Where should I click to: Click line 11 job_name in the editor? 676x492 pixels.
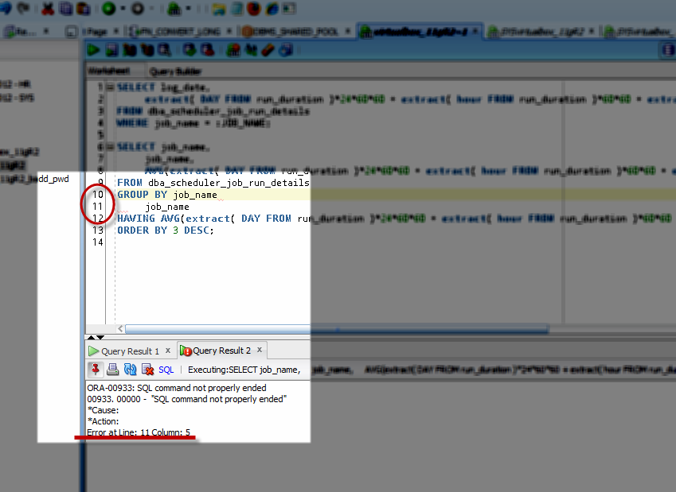pyautogui.click(x=167, y=207)
